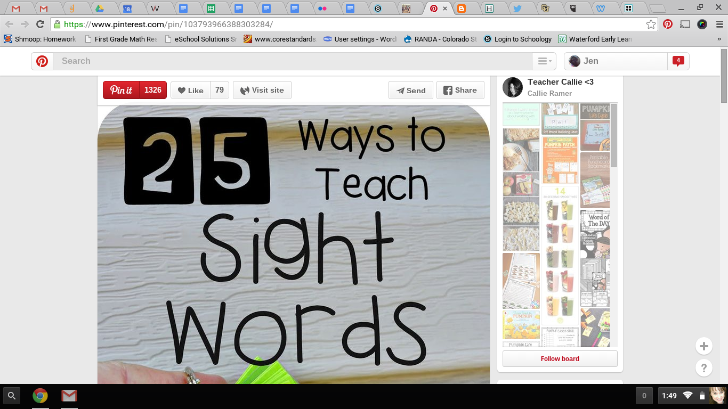This screenshot has height=409, width=728.
Task: Open the categories menu dropdown
Action: [x=544, y=61]
